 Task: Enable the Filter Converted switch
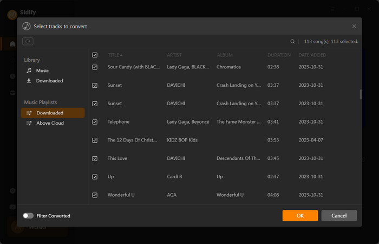pyautogui.click(x=28, y=216)
